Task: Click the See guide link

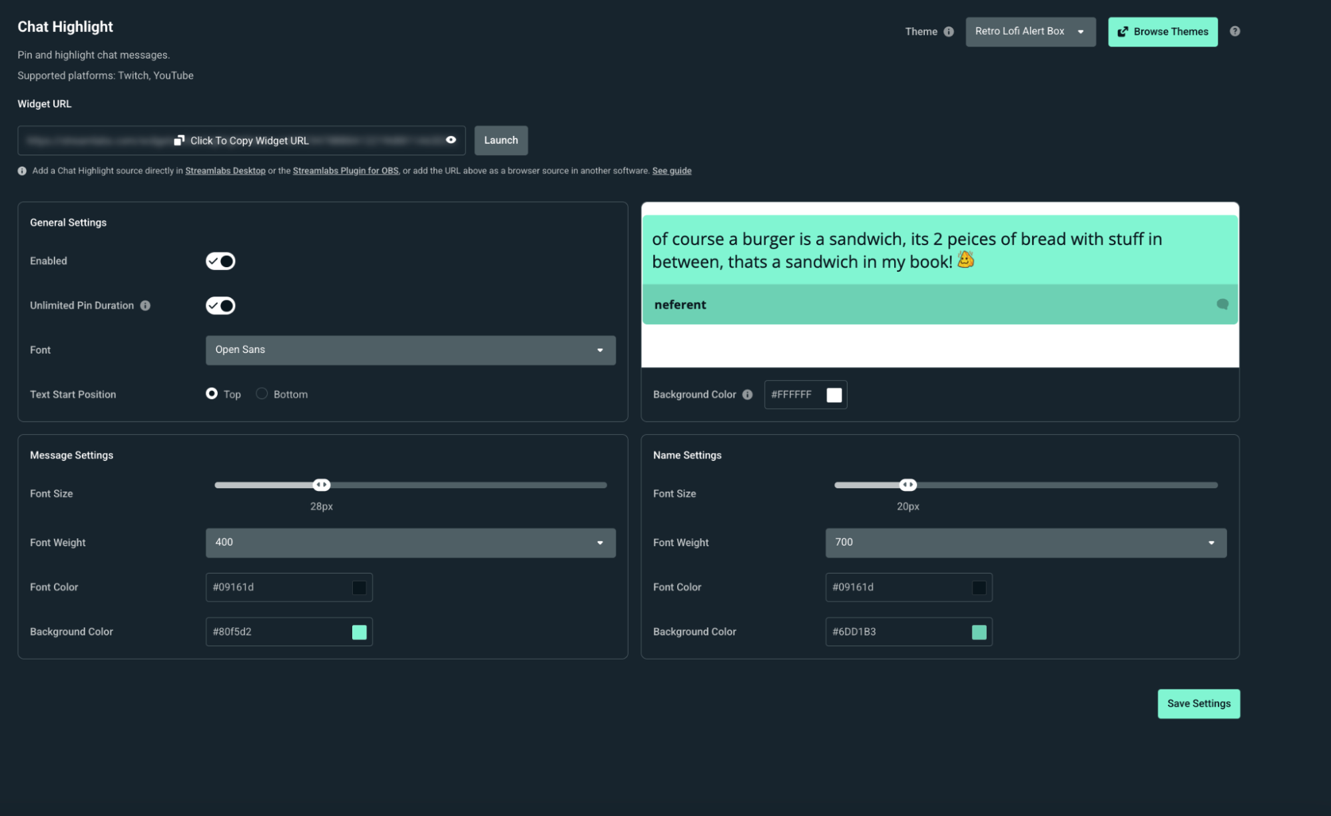Action: point(671,171)
